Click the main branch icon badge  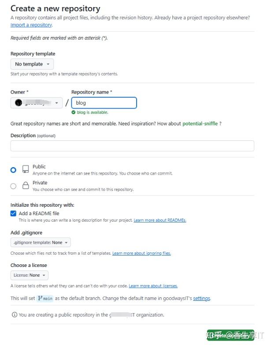pos(45,298)
